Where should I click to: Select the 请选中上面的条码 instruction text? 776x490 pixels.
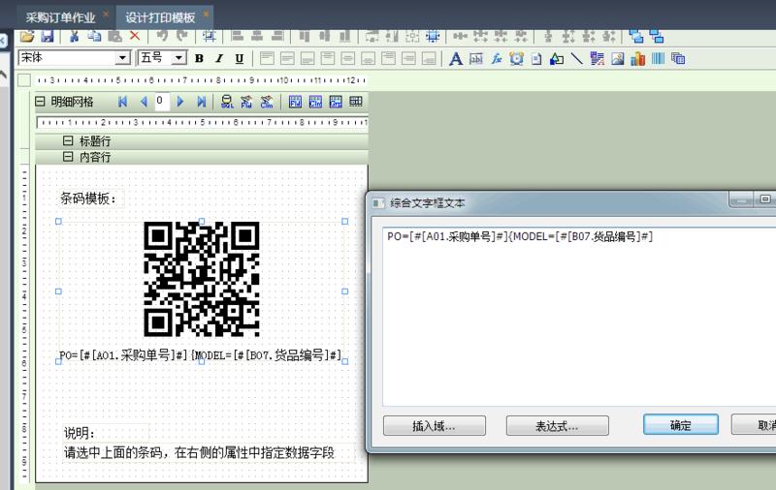(208, 452)
